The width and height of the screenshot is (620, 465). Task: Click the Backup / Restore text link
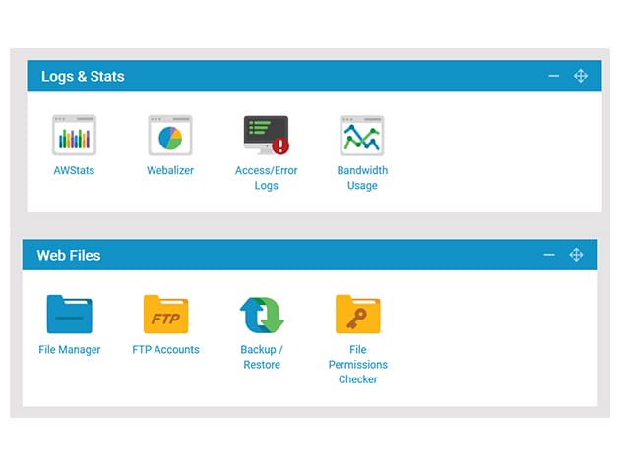(262, 357)
